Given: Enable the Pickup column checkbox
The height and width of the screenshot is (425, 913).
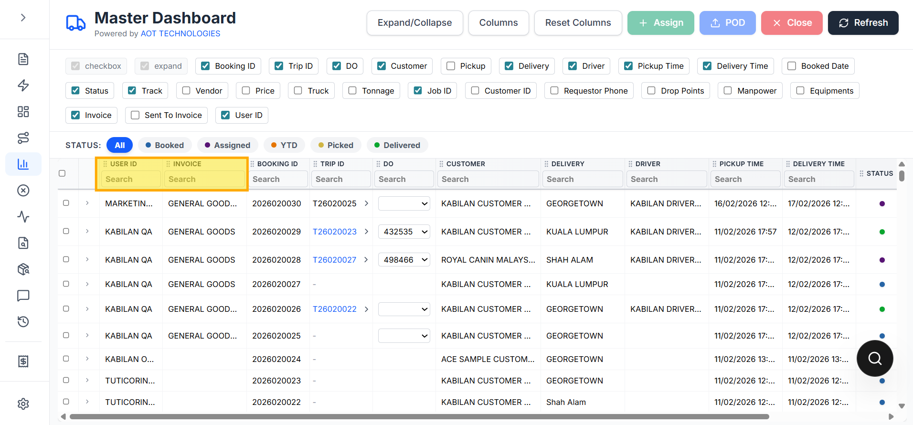Looking at the screenshot, I should pyautogui.click(x=451, y=66).
